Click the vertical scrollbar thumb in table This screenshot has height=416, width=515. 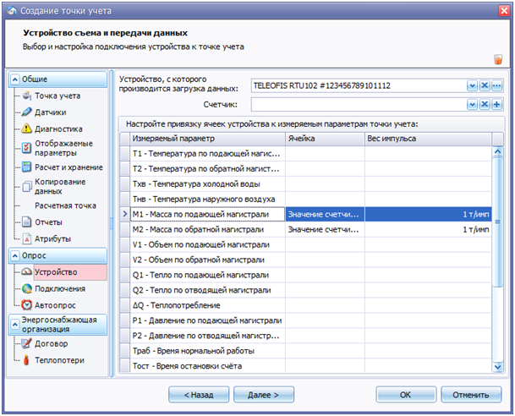[x=498, y=222]
